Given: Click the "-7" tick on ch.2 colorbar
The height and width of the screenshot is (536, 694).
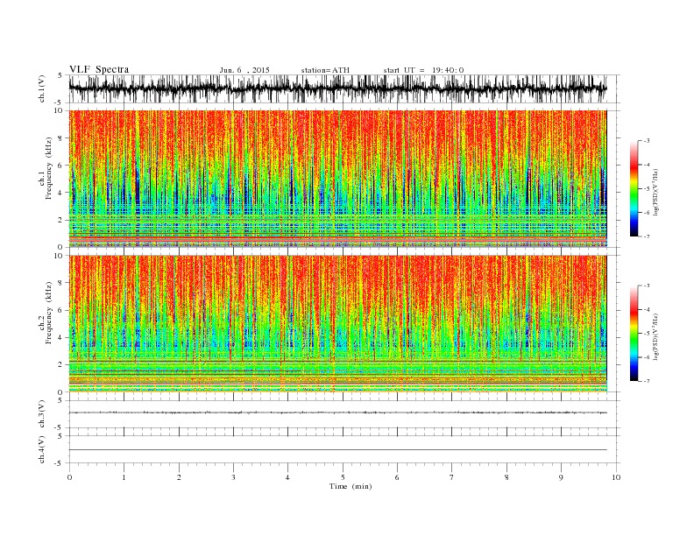Looking at the screenshot, I should point(646,381).
